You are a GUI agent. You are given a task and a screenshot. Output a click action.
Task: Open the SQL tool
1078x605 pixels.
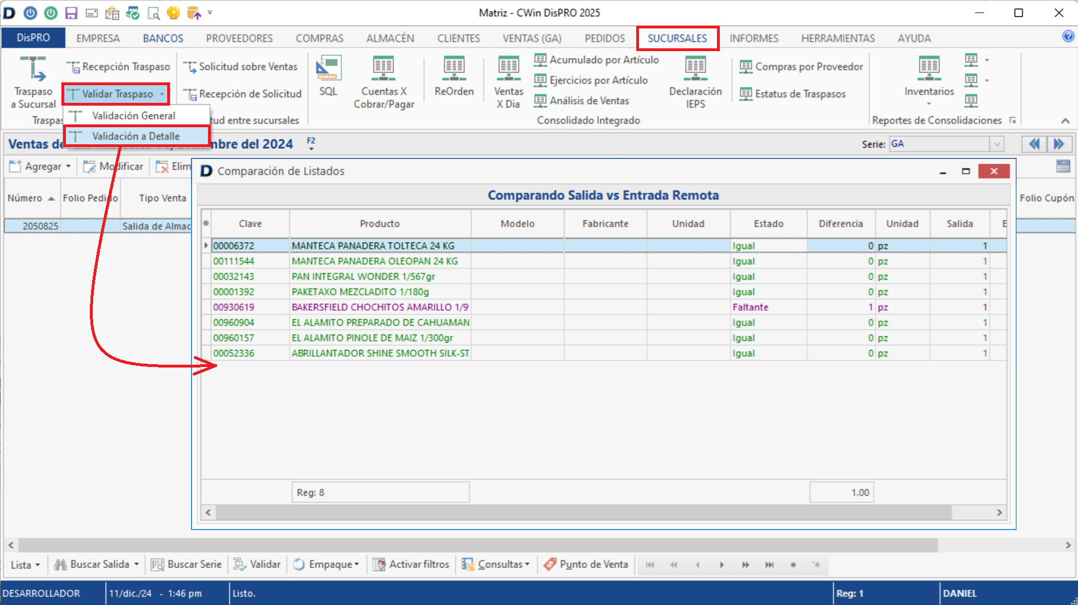pos(328,76)
